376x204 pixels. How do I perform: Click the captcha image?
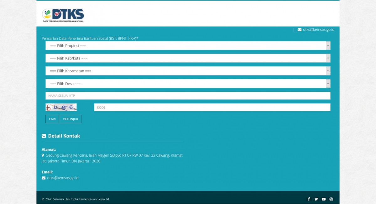click(x=61, y=107)
